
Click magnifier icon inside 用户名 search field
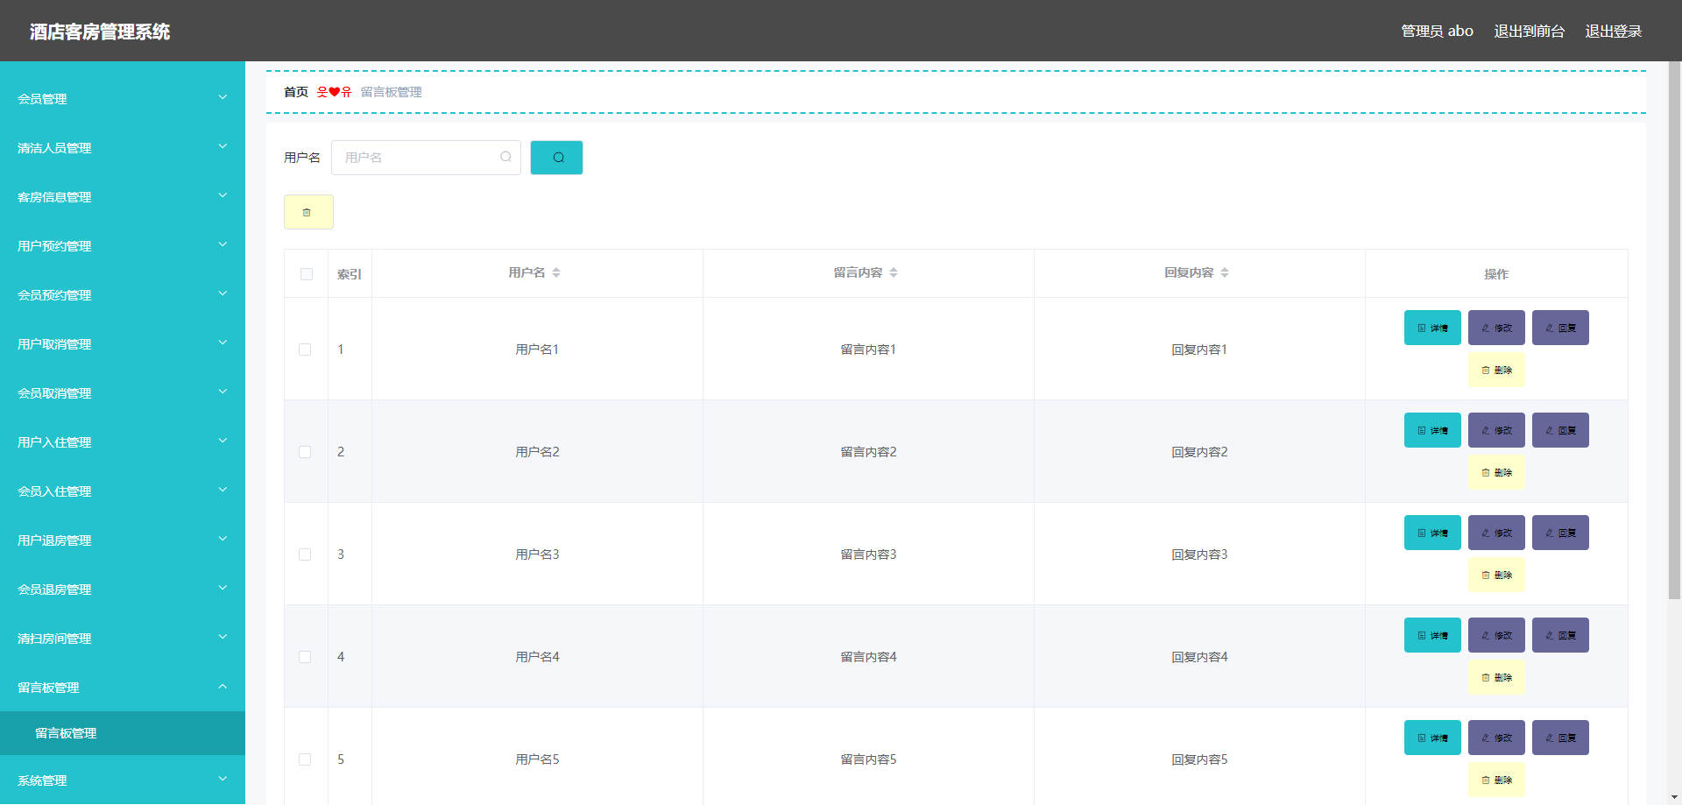click(x=505, y=157)
